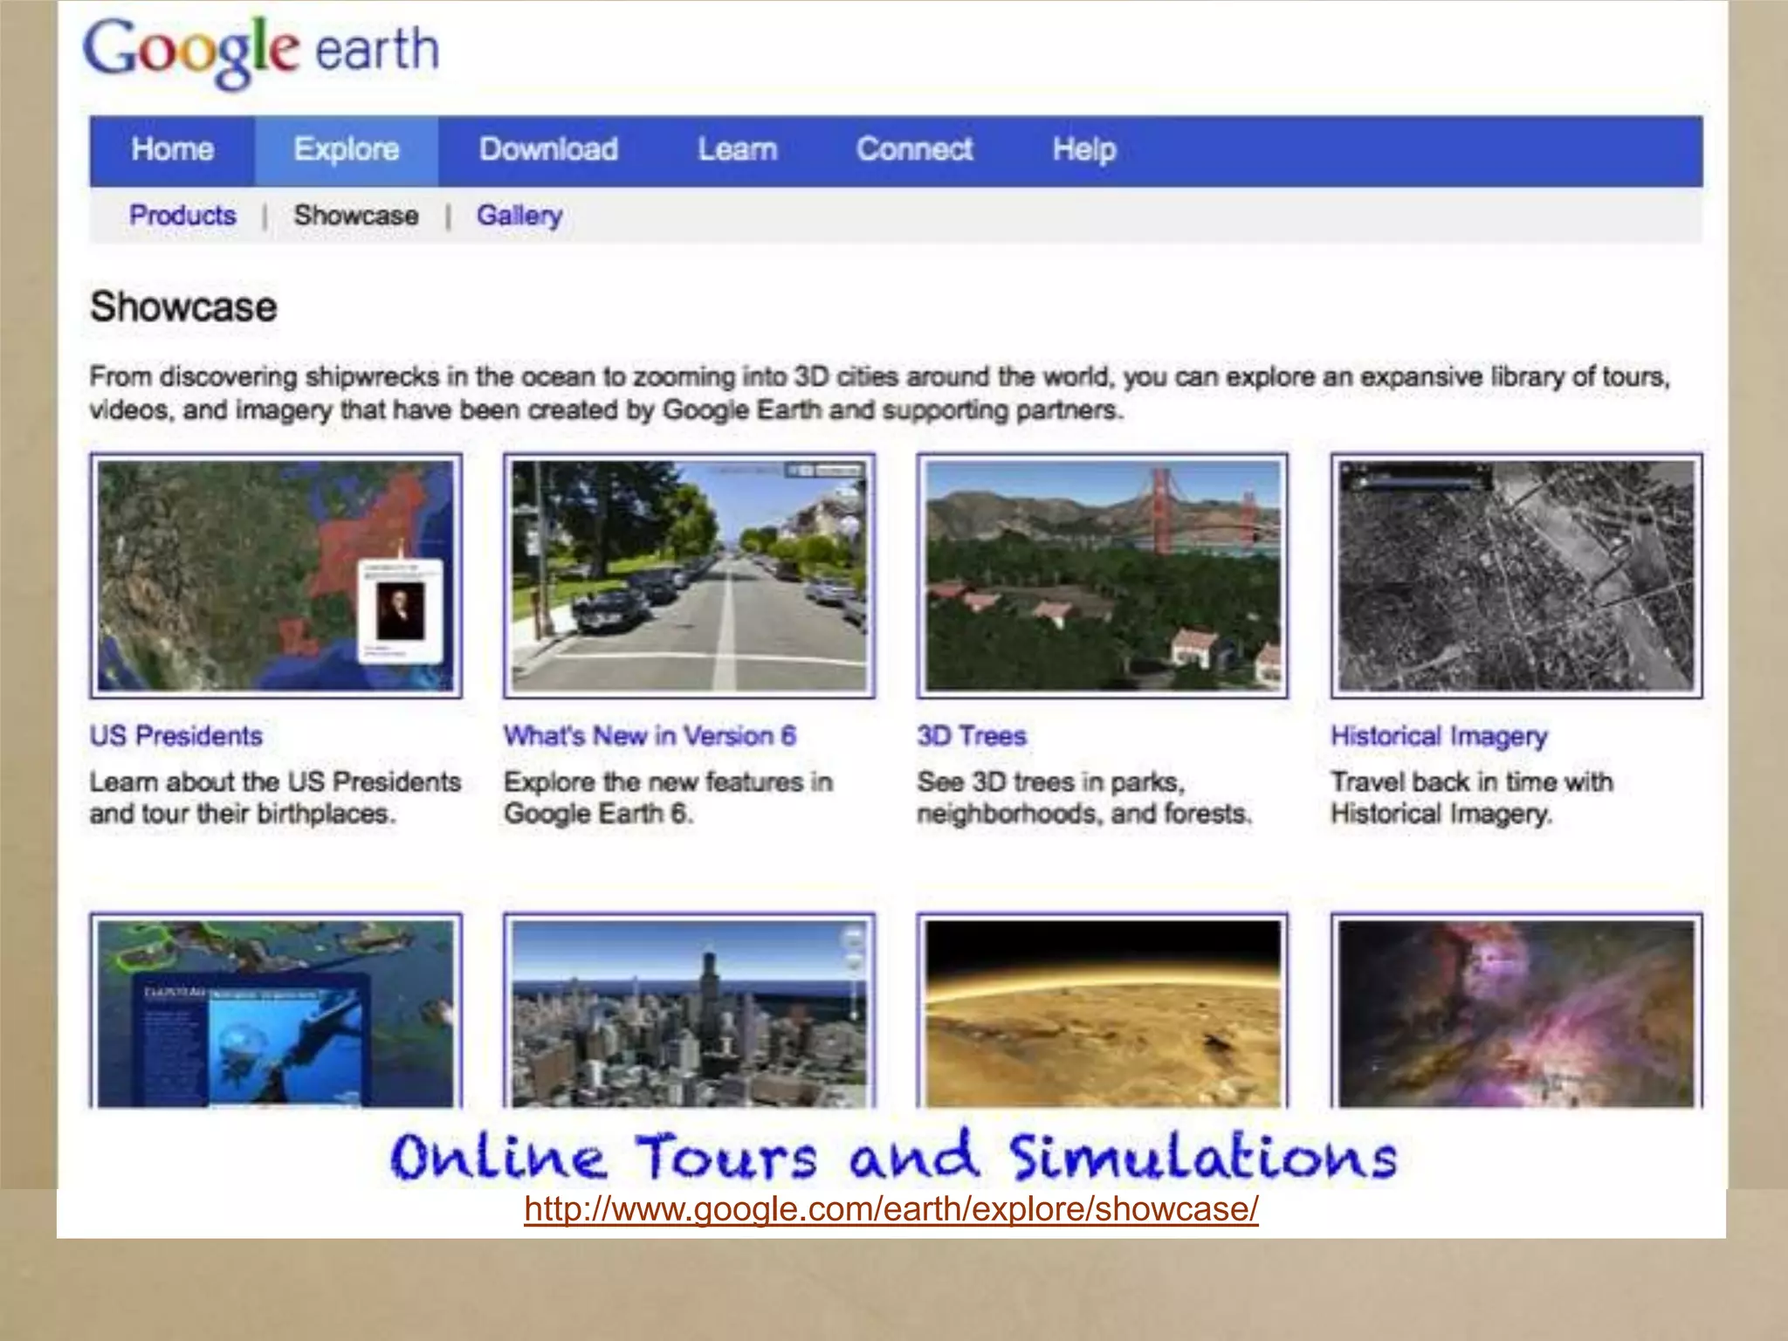Open the underwater ocean tour thumbnail

(x=276, y=1011)
